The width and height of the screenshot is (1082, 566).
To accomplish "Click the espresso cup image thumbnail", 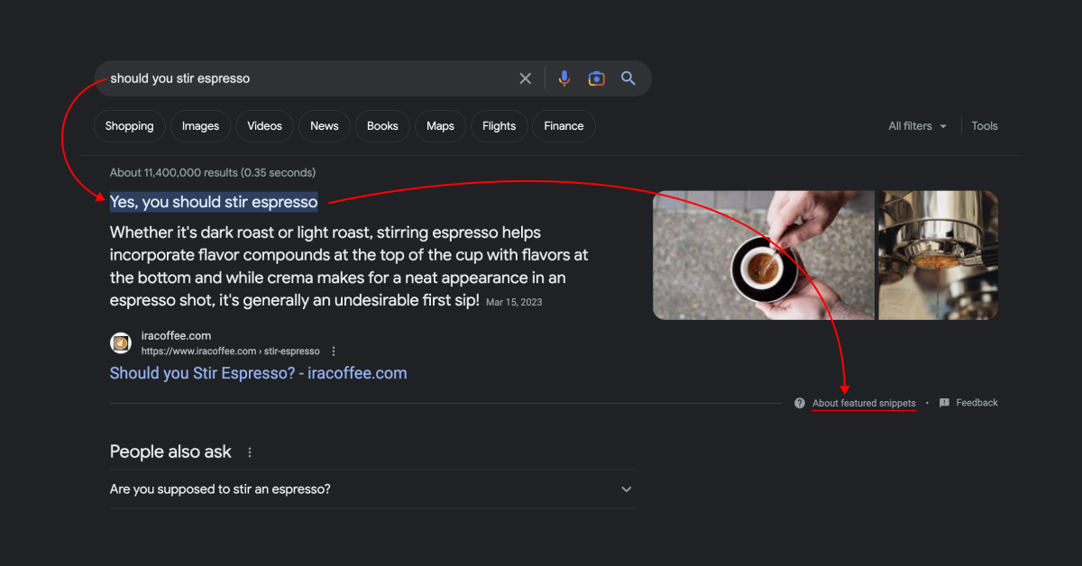I will (x=763, y=255).
